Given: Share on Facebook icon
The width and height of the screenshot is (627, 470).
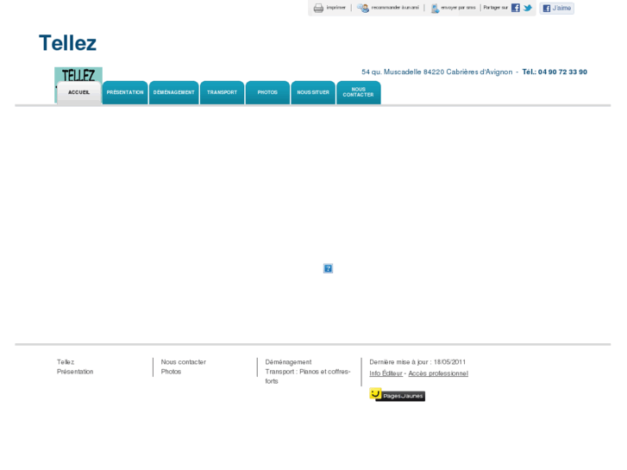Looking at the screenshot, I should (516, 8).
